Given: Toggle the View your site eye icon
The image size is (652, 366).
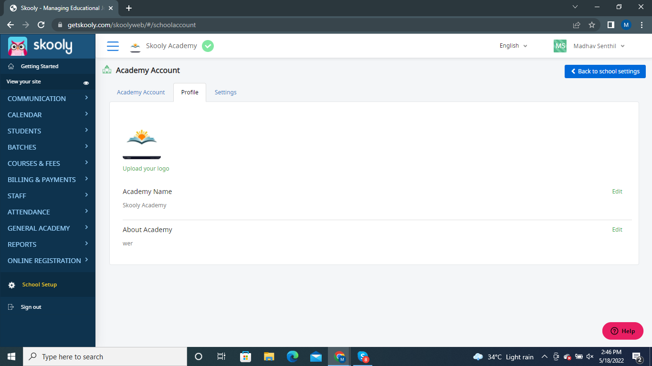Looking at the screenshot, I should [86, 83].
